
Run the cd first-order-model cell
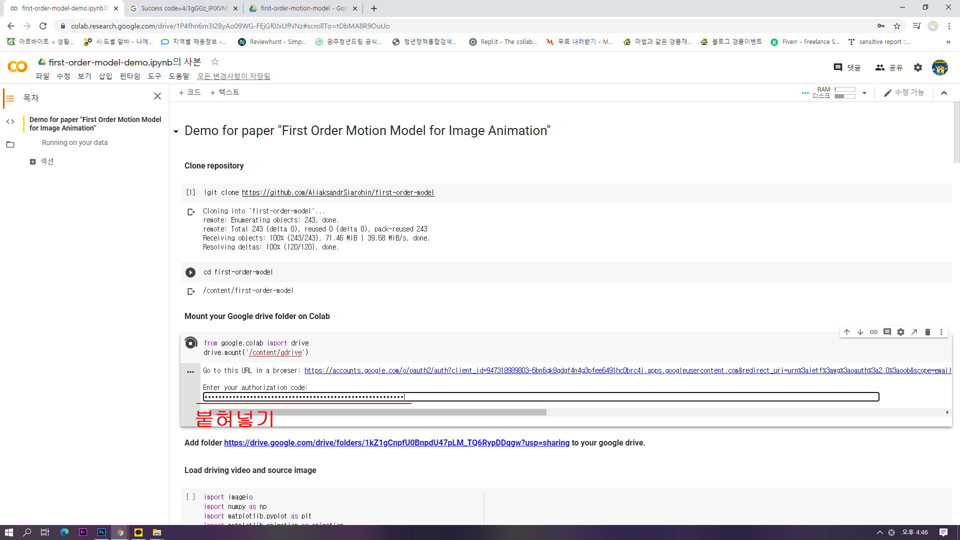pyautogui.click(x=190, y=272)
